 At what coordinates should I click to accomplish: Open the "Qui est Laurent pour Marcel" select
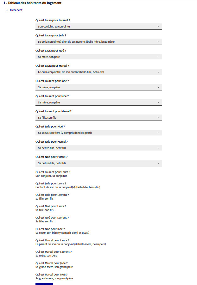point(98,118)
